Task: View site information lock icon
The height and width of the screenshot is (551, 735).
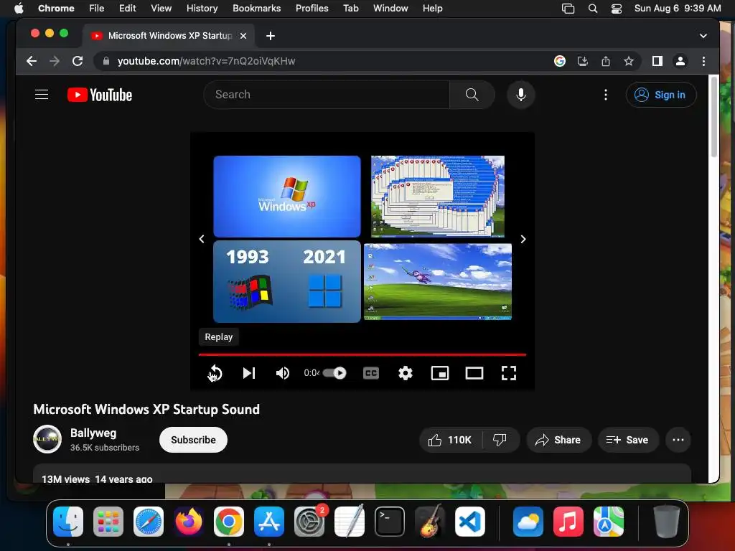Action: 106,61
